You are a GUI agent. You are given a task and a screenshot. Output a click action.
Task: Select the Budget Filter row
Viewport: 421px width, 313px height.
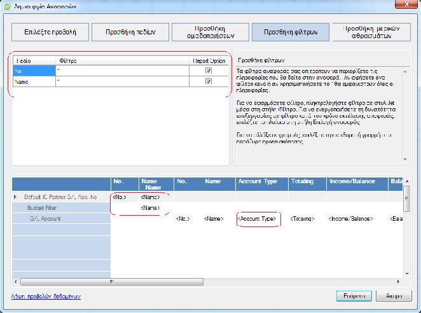coord(61,207)
